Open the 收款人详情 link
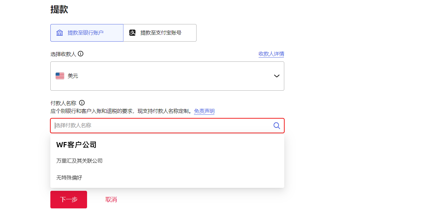Screen dimensions: 435x222 [271, 54]
